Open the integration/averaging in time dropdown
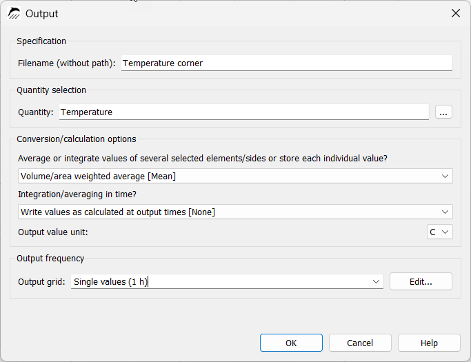Screen dimensions: 471x362 [235, 212]
